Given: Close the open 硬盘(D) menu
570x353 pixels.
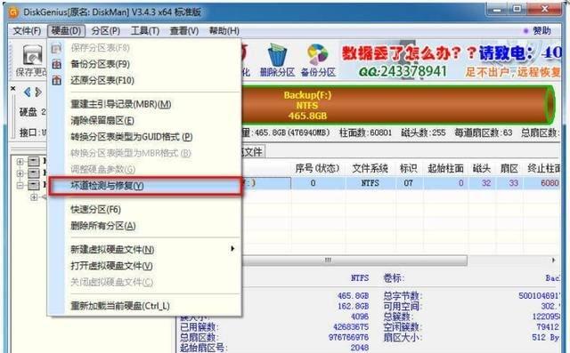Looking at the screenshot, I should coord(66,31).
